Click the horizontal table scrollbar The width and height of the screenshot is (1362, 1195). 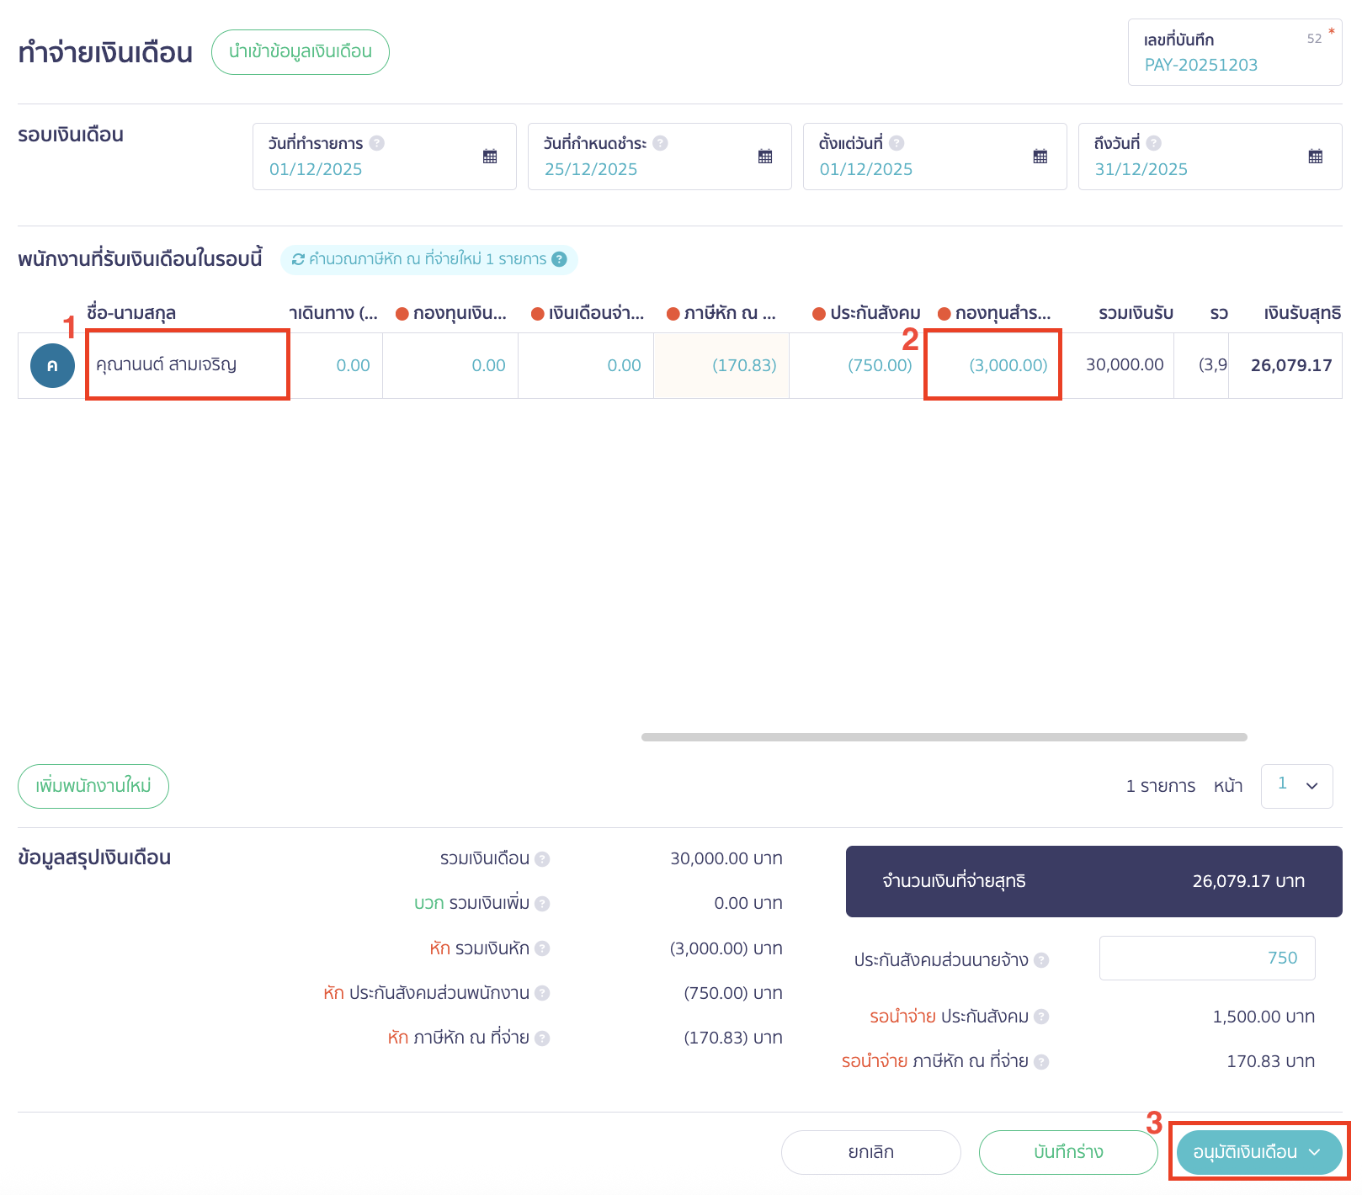944,737
